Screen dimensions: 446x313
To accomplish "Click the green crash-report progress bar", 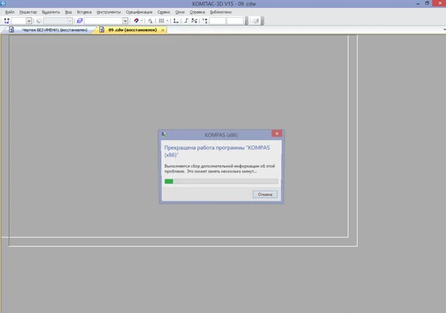I will (221, 181).
